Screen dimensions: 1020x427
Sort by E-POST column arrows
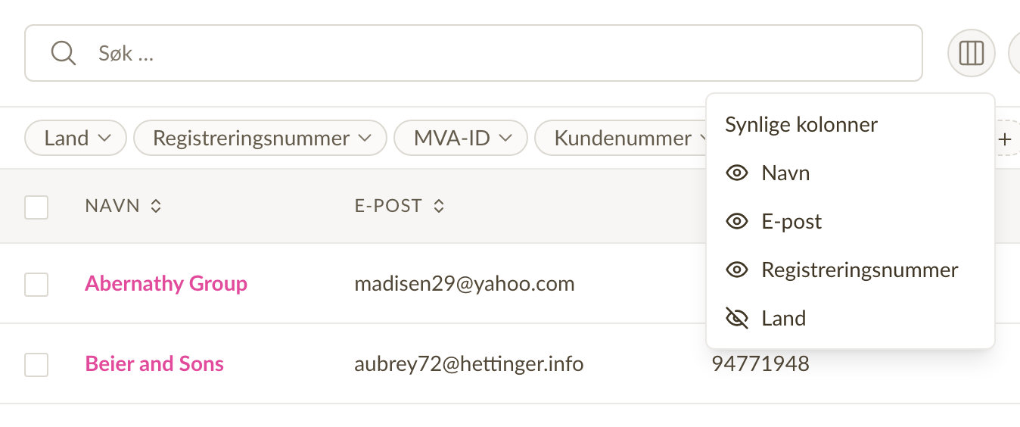[x=438, y=206]
